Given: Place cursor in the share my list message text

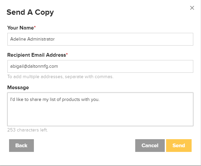Looking at the screenshot, I should coord(55,100).
